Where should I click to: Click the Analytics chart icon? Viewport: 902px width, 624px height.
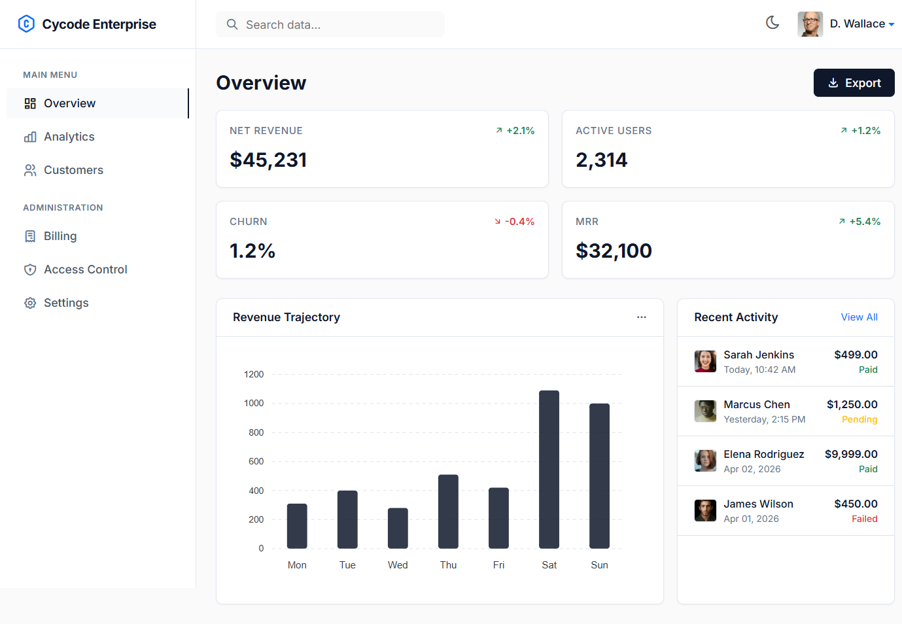29,136
